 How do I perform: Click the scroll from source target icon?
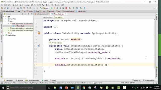(x=22, y=14)
